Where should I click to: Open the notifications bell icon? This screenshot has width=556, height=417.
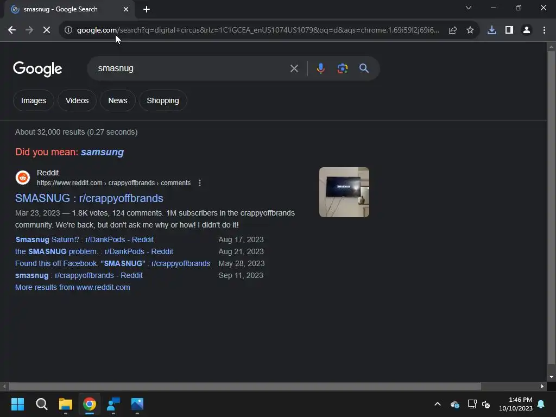(541, 404)
